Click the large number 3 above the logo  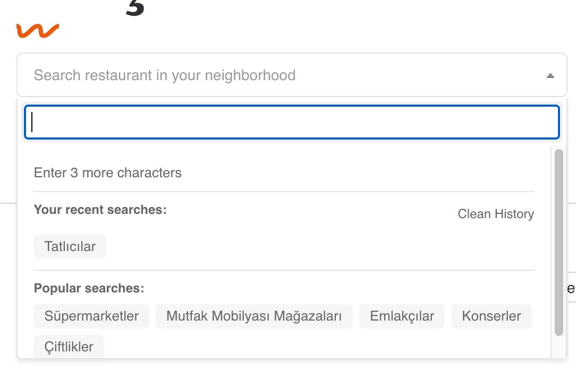135,7
